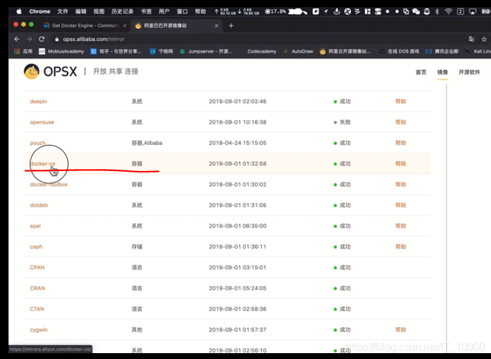Open the 在线 DOS 游戏 bookmark

(399, 52)
